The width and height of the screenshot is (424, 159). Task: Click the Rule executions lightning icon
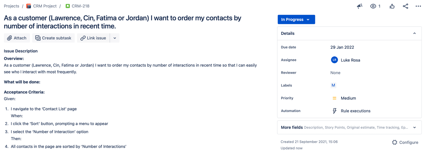point(335,111)
